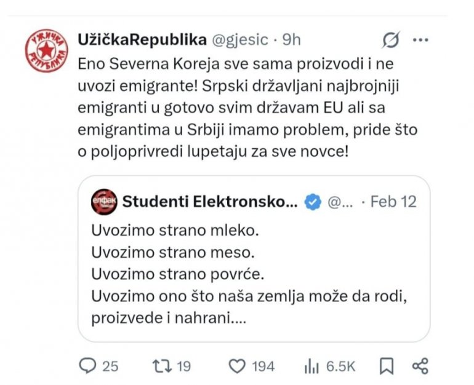Open UžičkaRepublika profile avatar

click(47, 50)
